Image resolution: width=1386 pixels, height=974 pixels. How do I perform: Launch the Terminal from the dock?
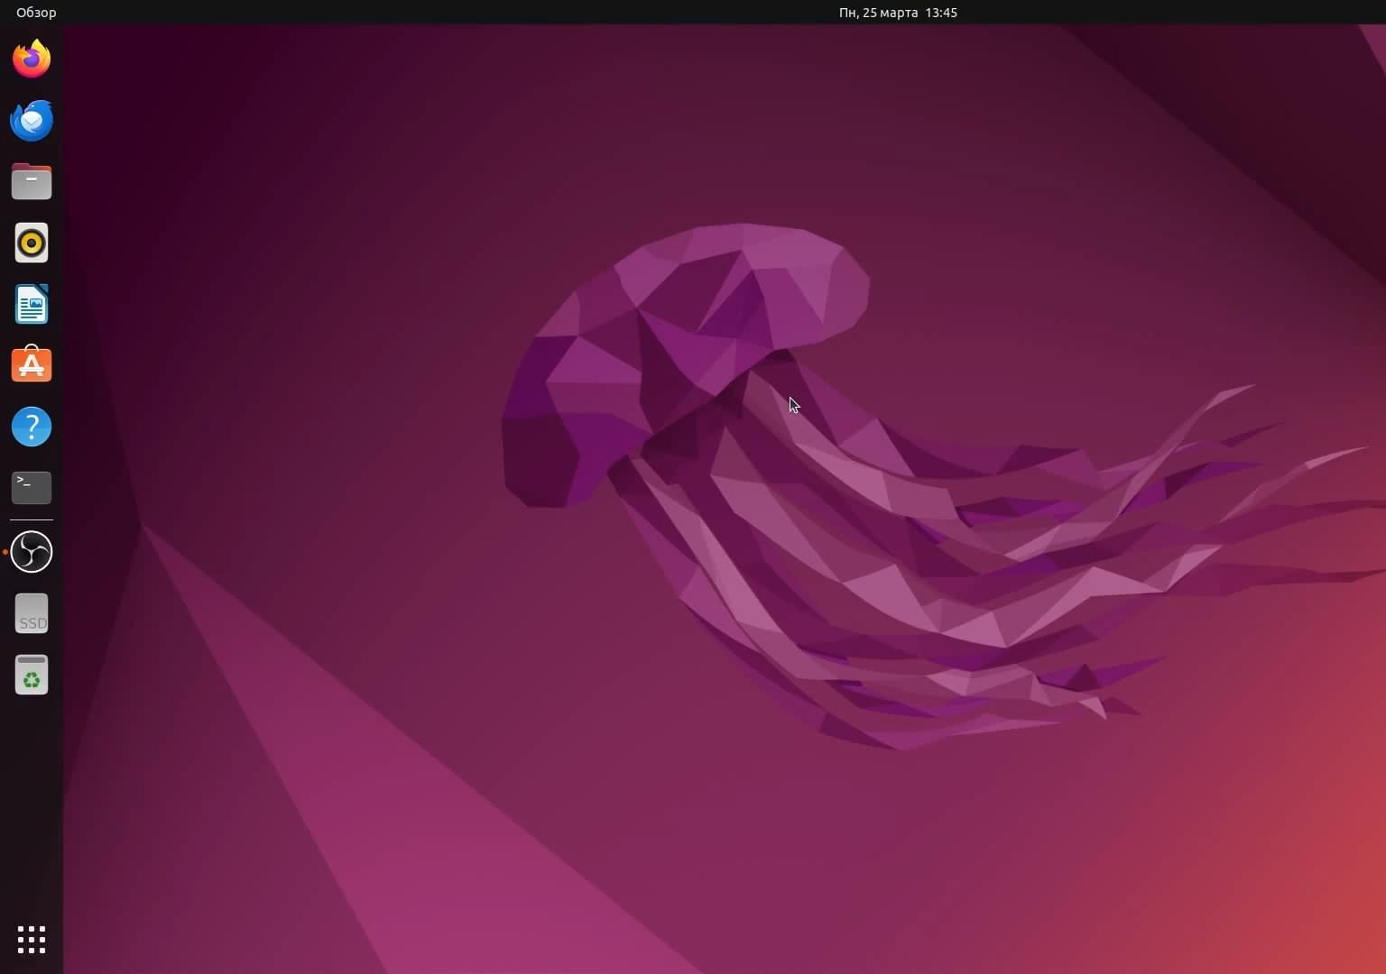[x=32, y=488]
